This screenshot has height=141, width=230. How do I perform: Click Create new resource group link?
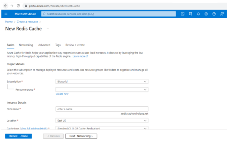[62, 94]
